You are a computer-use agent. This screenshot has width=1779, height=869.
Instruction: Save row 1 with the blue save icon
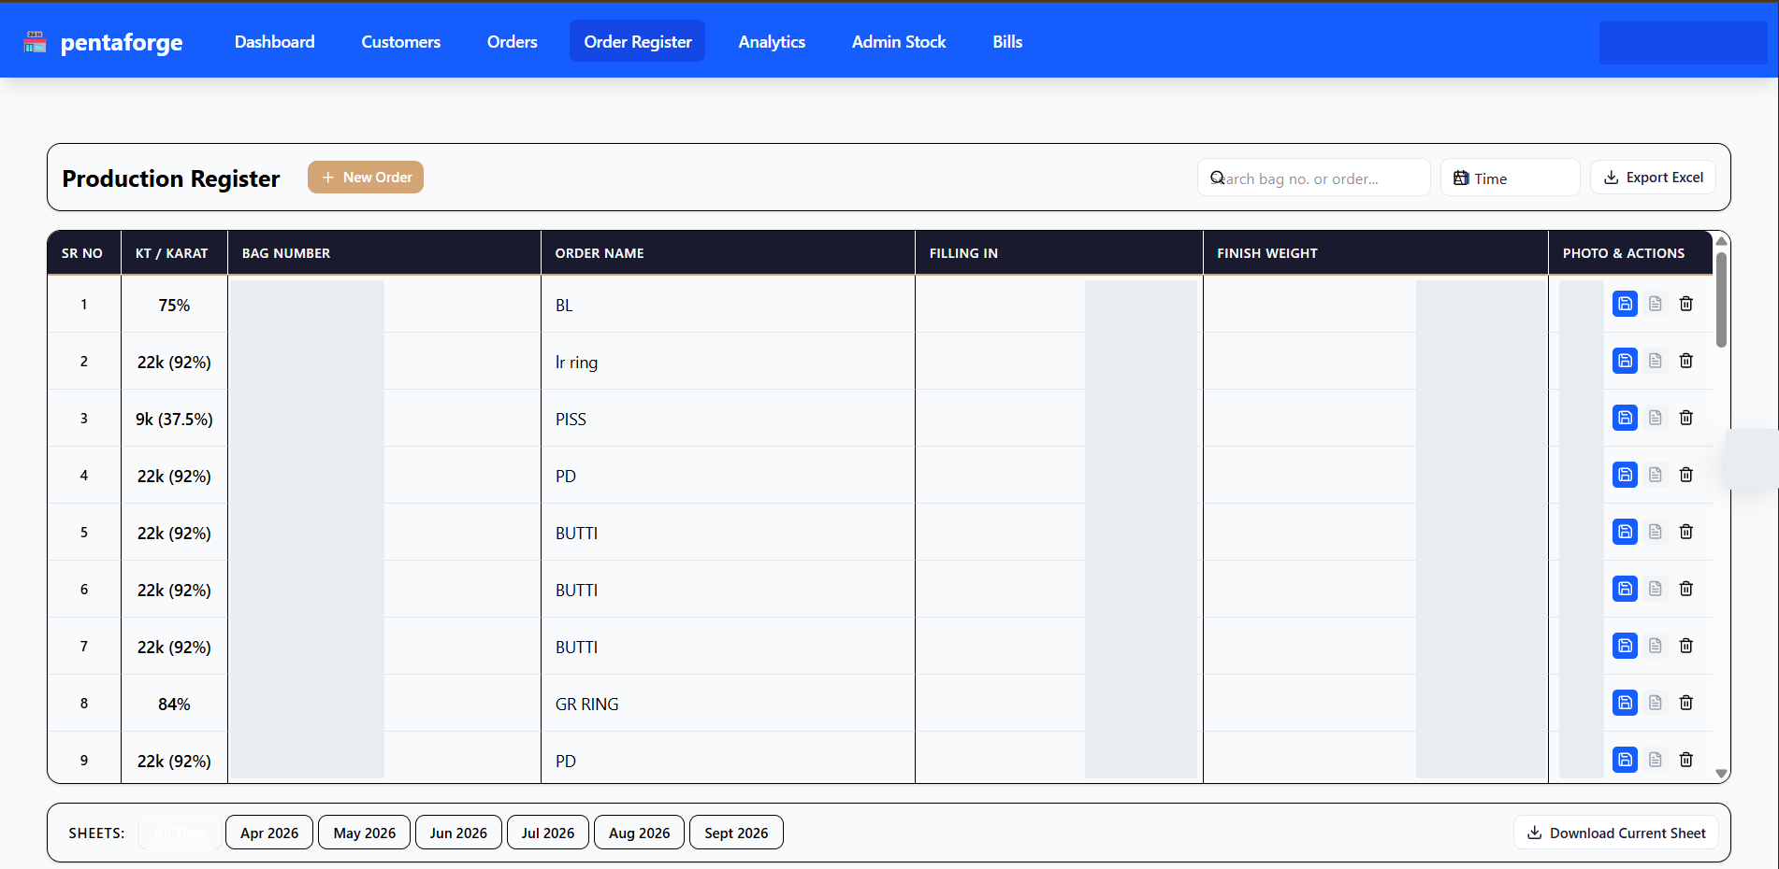pos(1625,304)
